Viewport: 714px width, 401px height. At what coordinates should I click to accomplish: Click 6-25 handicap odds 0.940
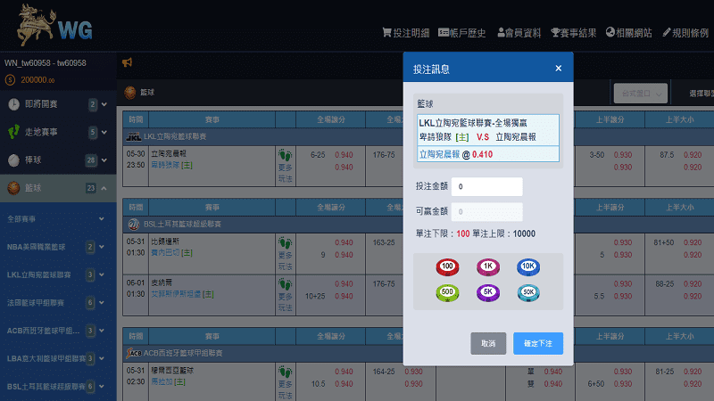344,155
